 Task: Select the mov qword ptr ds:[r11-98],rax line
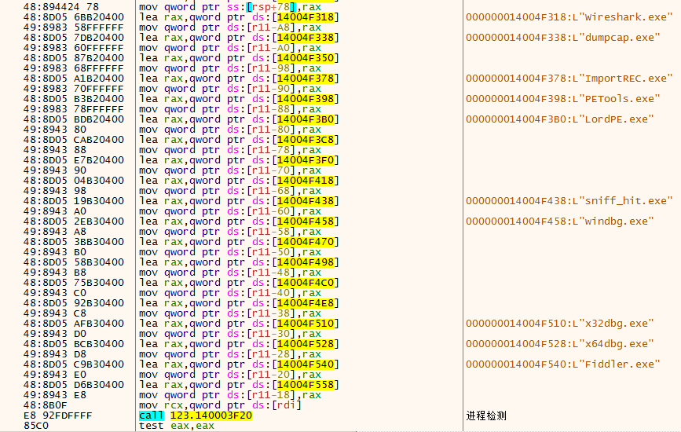point(230,68)
